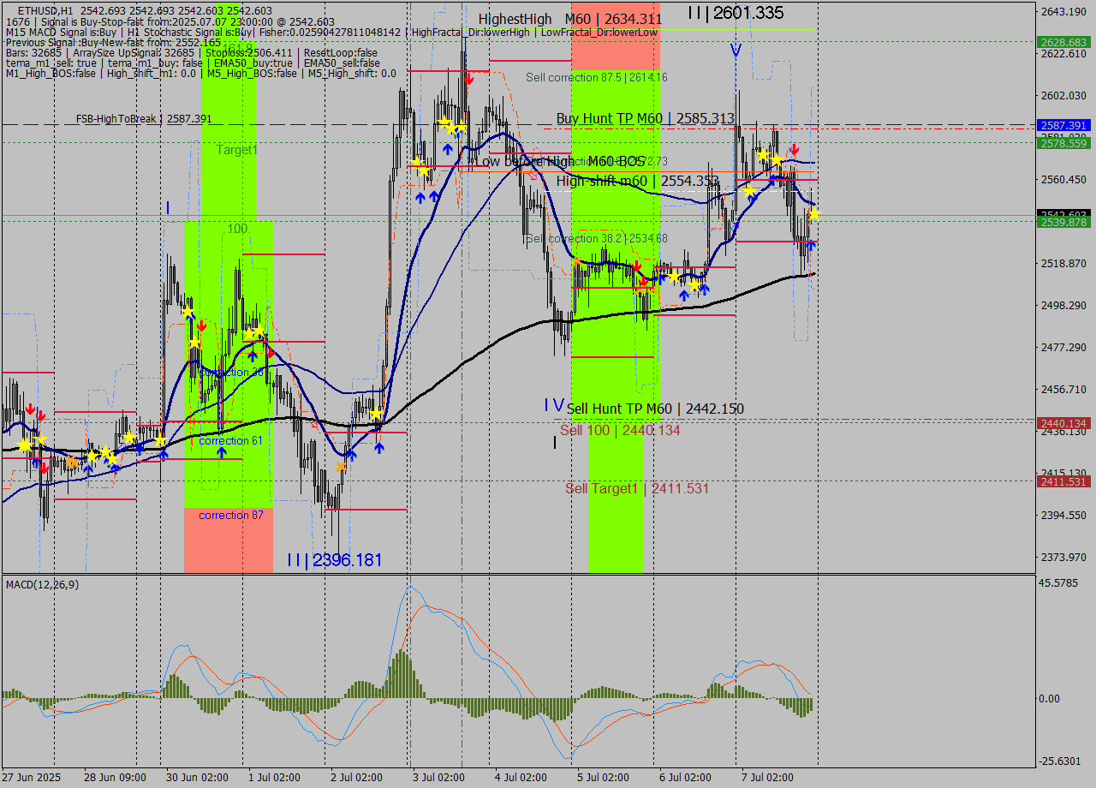Viewport: 1096px width, 788px height.
Task: Toggle the red 'correction 87' zone box
Action: pos(228,540)
